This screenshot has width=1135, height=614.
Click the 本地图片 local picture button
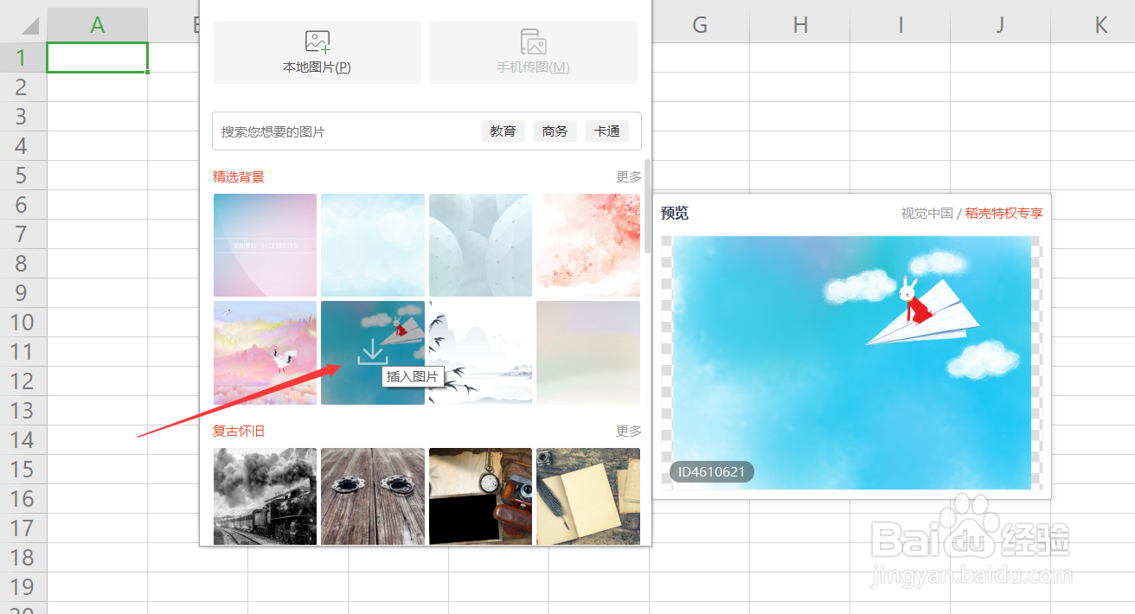click(x=317, y=53)
